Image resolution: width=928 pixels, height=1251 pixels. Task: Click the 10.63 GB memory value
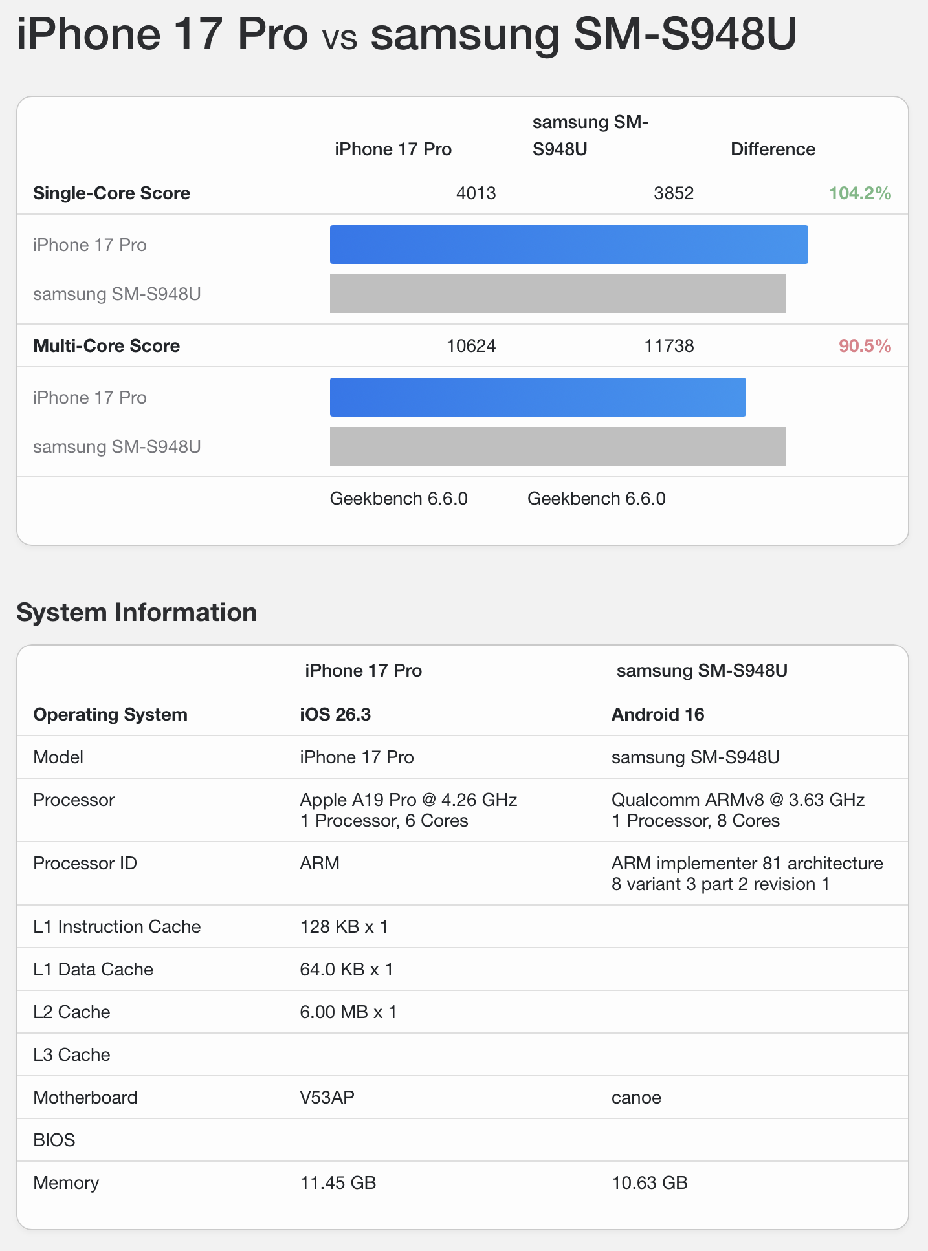(x=650, y=1183)
